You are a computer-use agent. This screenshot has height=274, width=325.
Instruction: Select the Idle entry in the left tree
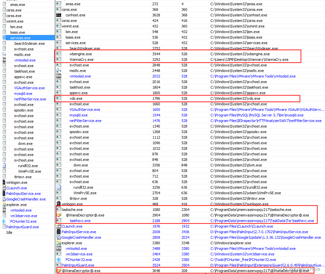9,232
